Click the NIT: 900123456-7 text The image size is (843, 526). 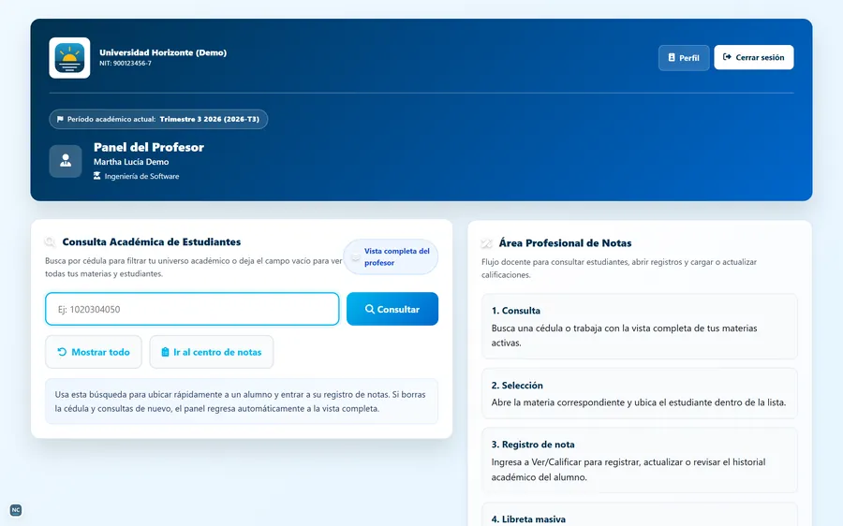pos(126,64)
